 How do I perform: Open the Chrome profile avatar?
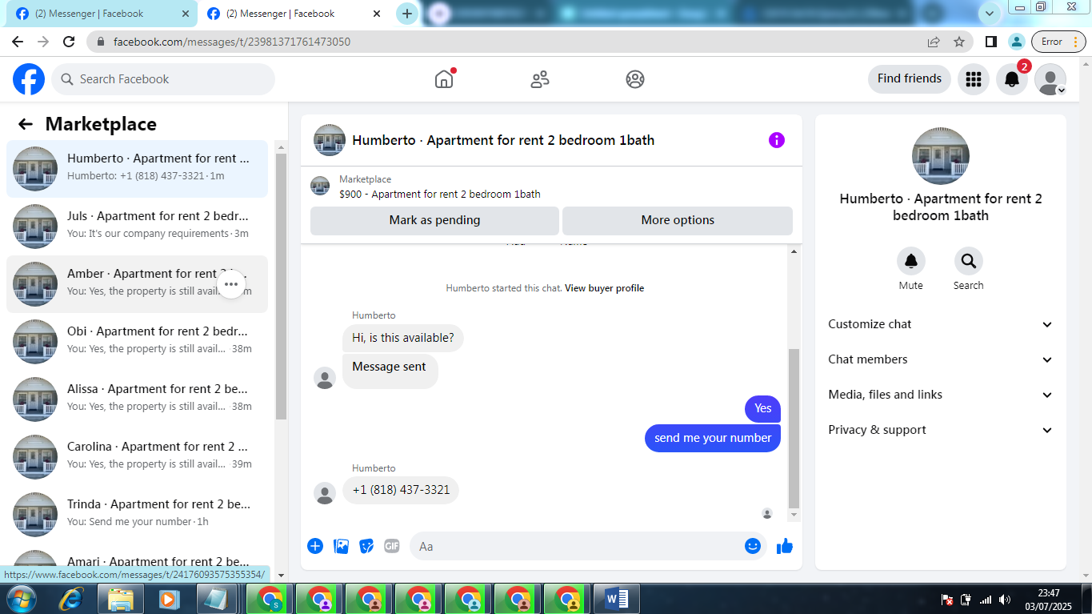[x=1016, y=42]
